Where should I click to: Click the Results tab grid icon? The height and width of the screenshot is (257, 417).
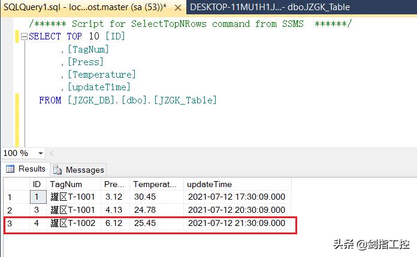point(10,169)
